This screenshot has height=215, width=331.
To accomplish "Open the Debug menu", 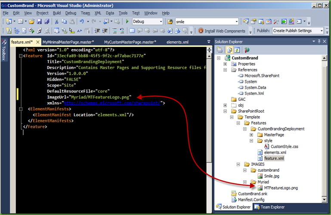I will pos(71,13).
